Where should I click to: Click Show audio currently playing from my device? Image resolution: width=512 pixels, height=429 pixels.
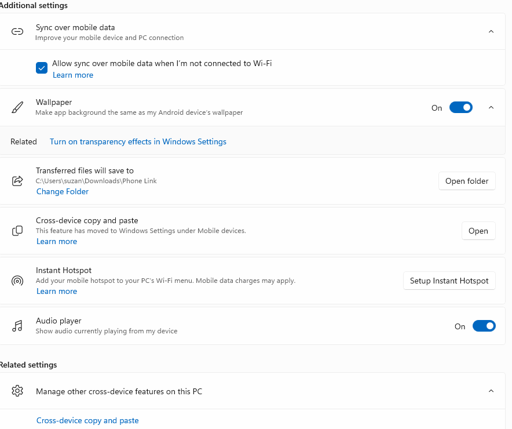click(107, 331)
